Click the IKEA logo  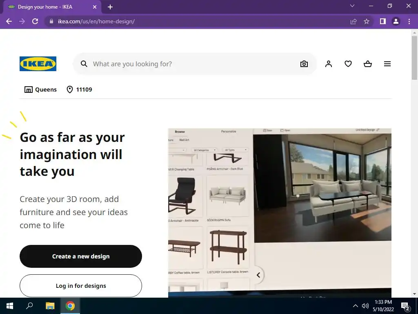pyautogui.click(x=38, y=64)
